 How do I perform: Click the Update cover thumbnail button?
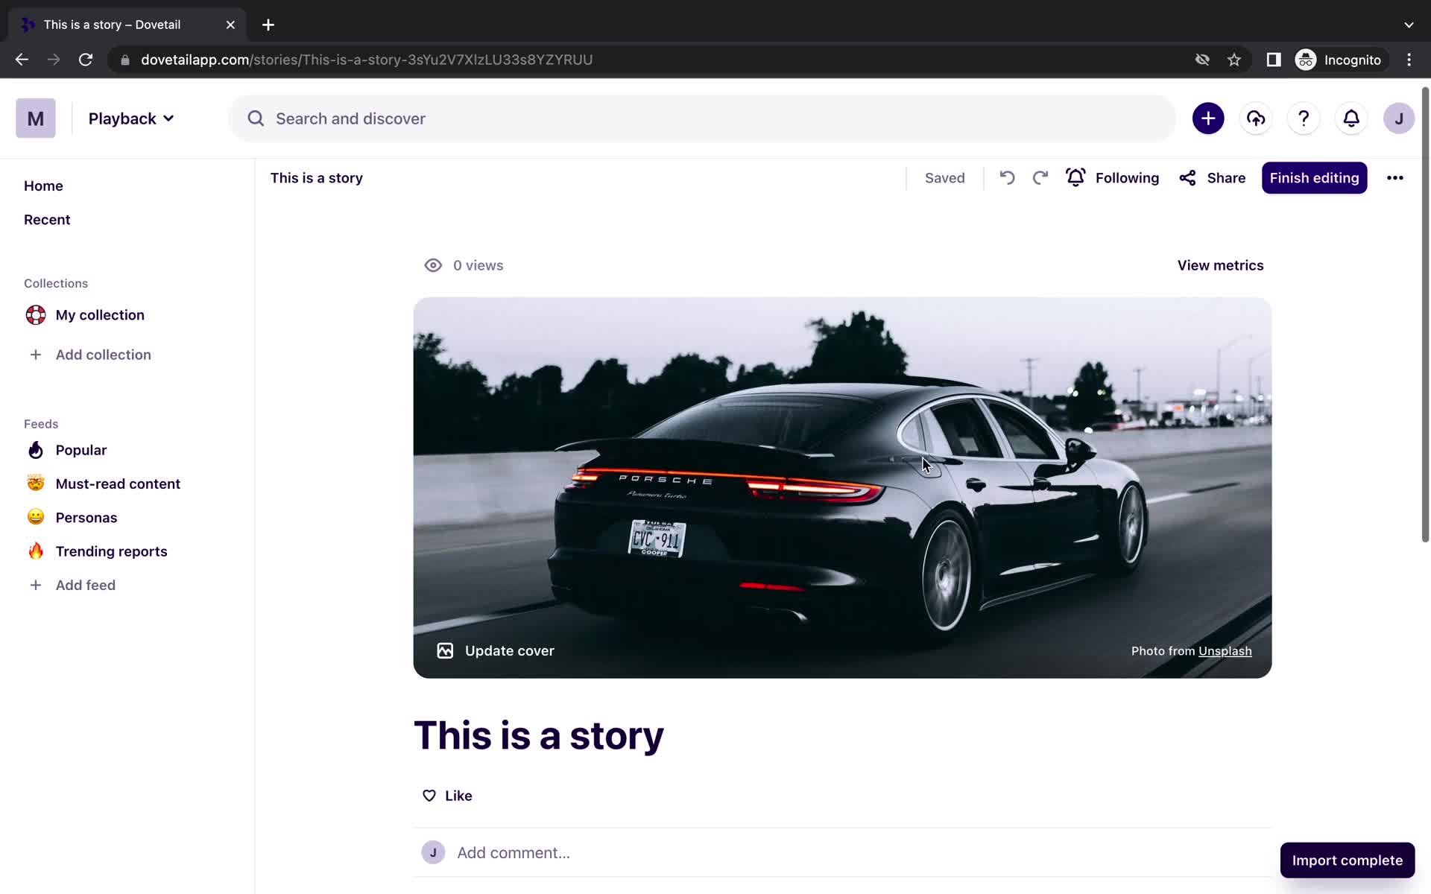pos(494,650)
